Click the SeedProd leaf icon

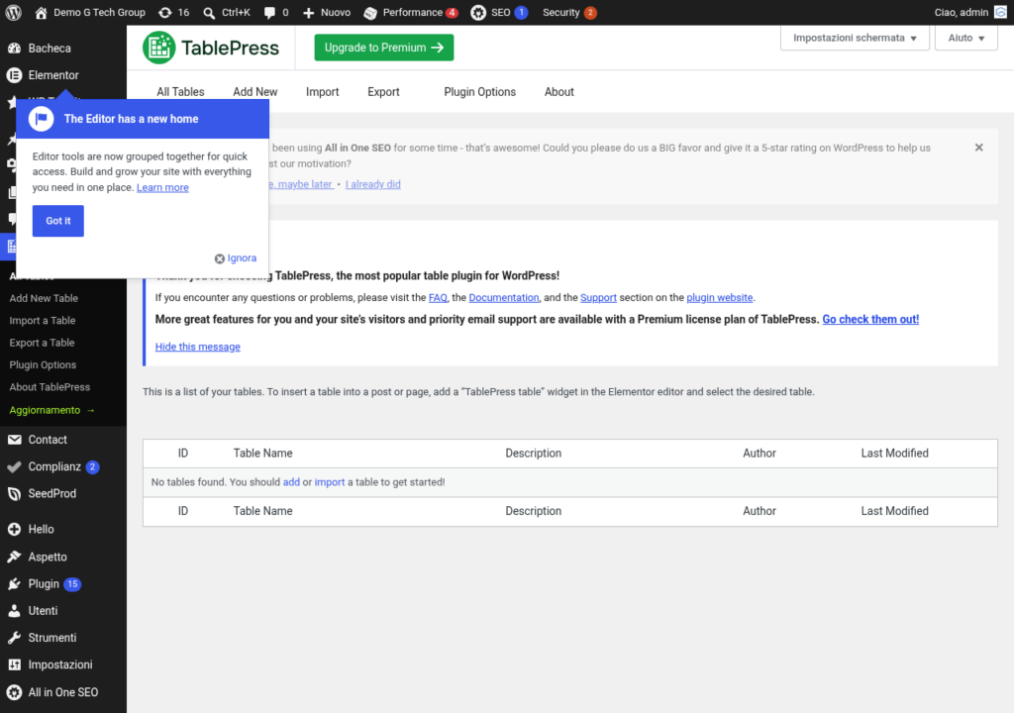tap(14, 494)
